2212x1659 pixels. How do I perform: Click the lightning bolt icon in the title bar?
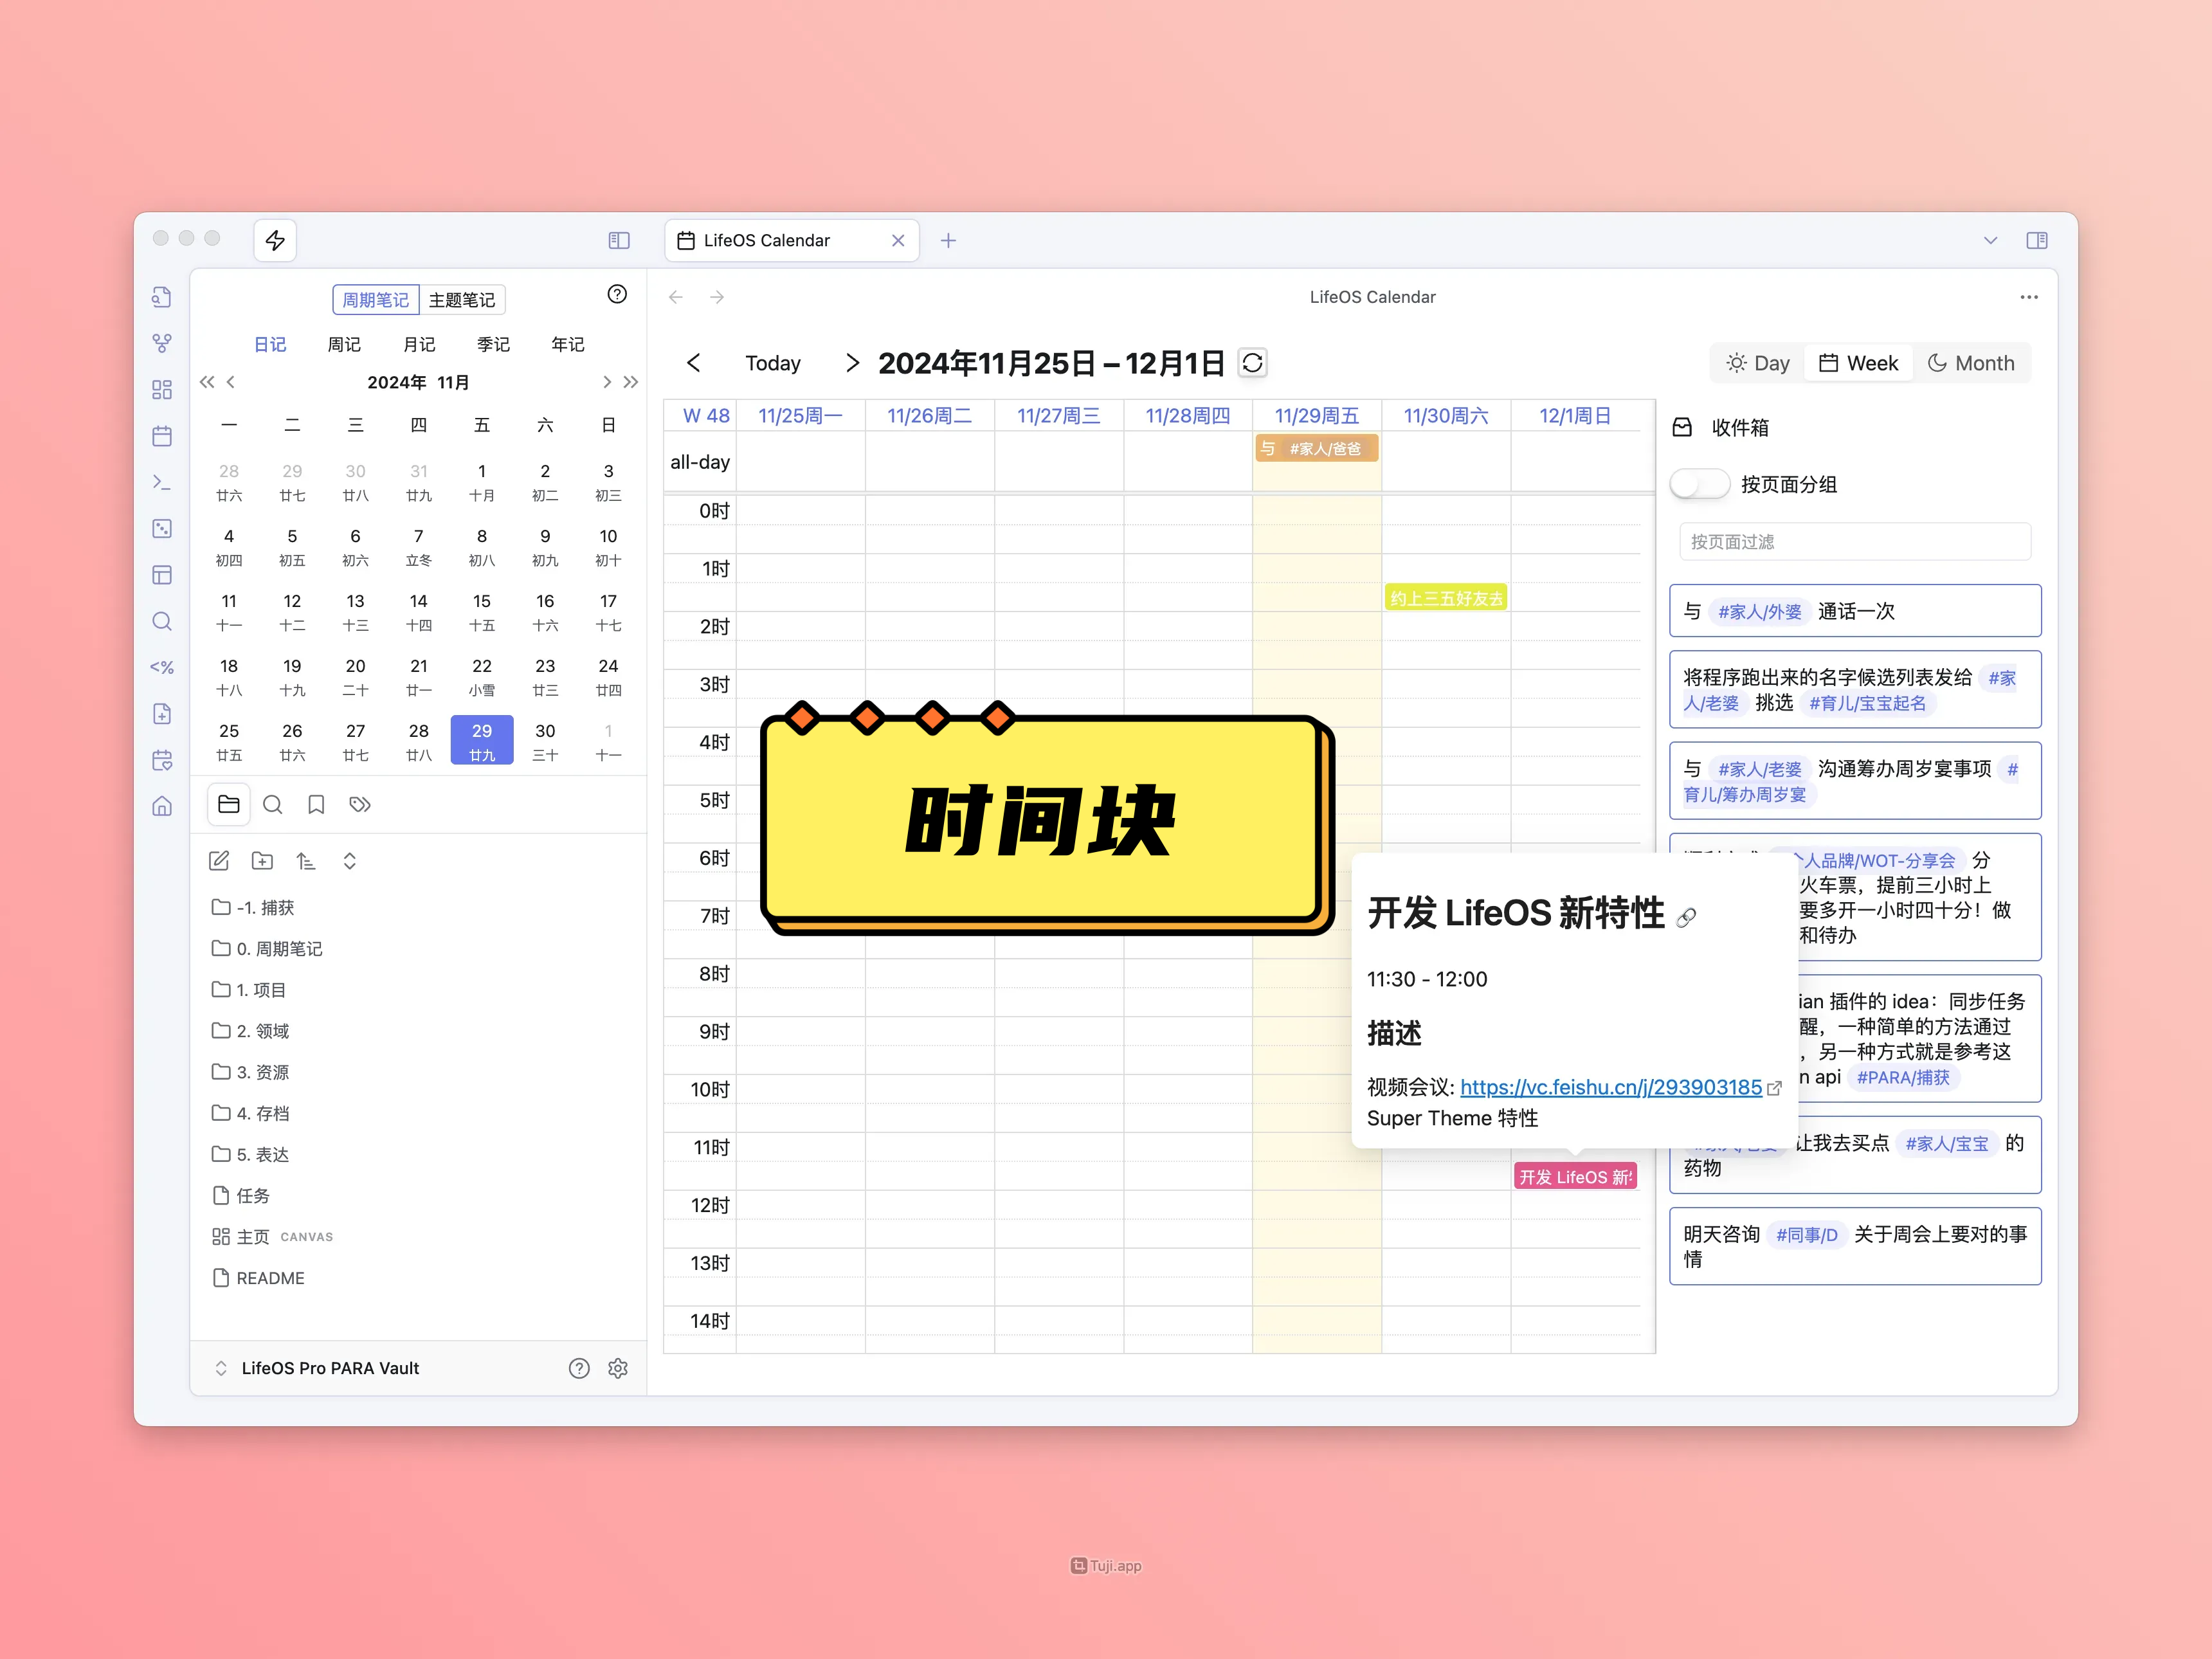(275, 240)
